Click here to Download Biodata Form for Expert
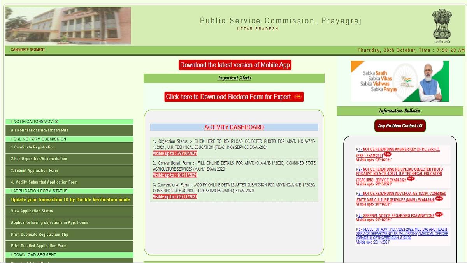This screenshot has height=263, width=467. tap(233, 97)
